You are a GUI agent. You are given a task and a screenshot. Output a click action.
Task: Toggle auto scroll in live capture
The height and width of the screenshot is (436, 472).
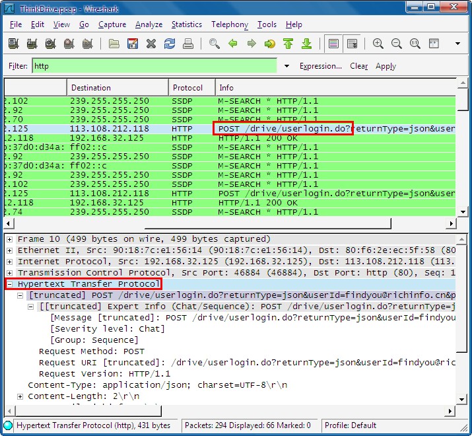pyautogui.click(x=352, y=44)
